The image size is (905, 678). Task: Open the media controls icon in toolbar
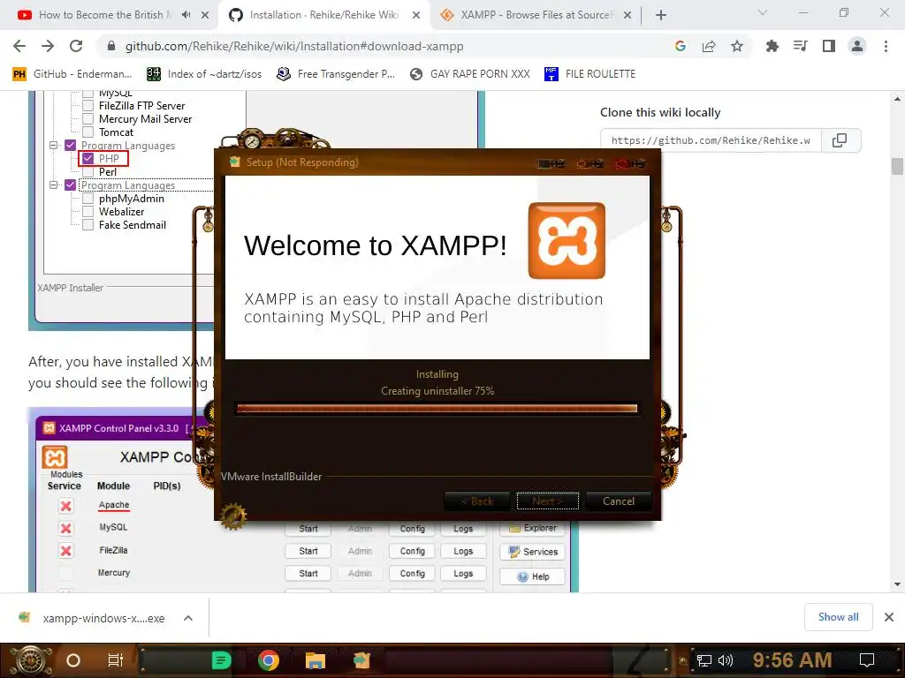tap(801, 46)
